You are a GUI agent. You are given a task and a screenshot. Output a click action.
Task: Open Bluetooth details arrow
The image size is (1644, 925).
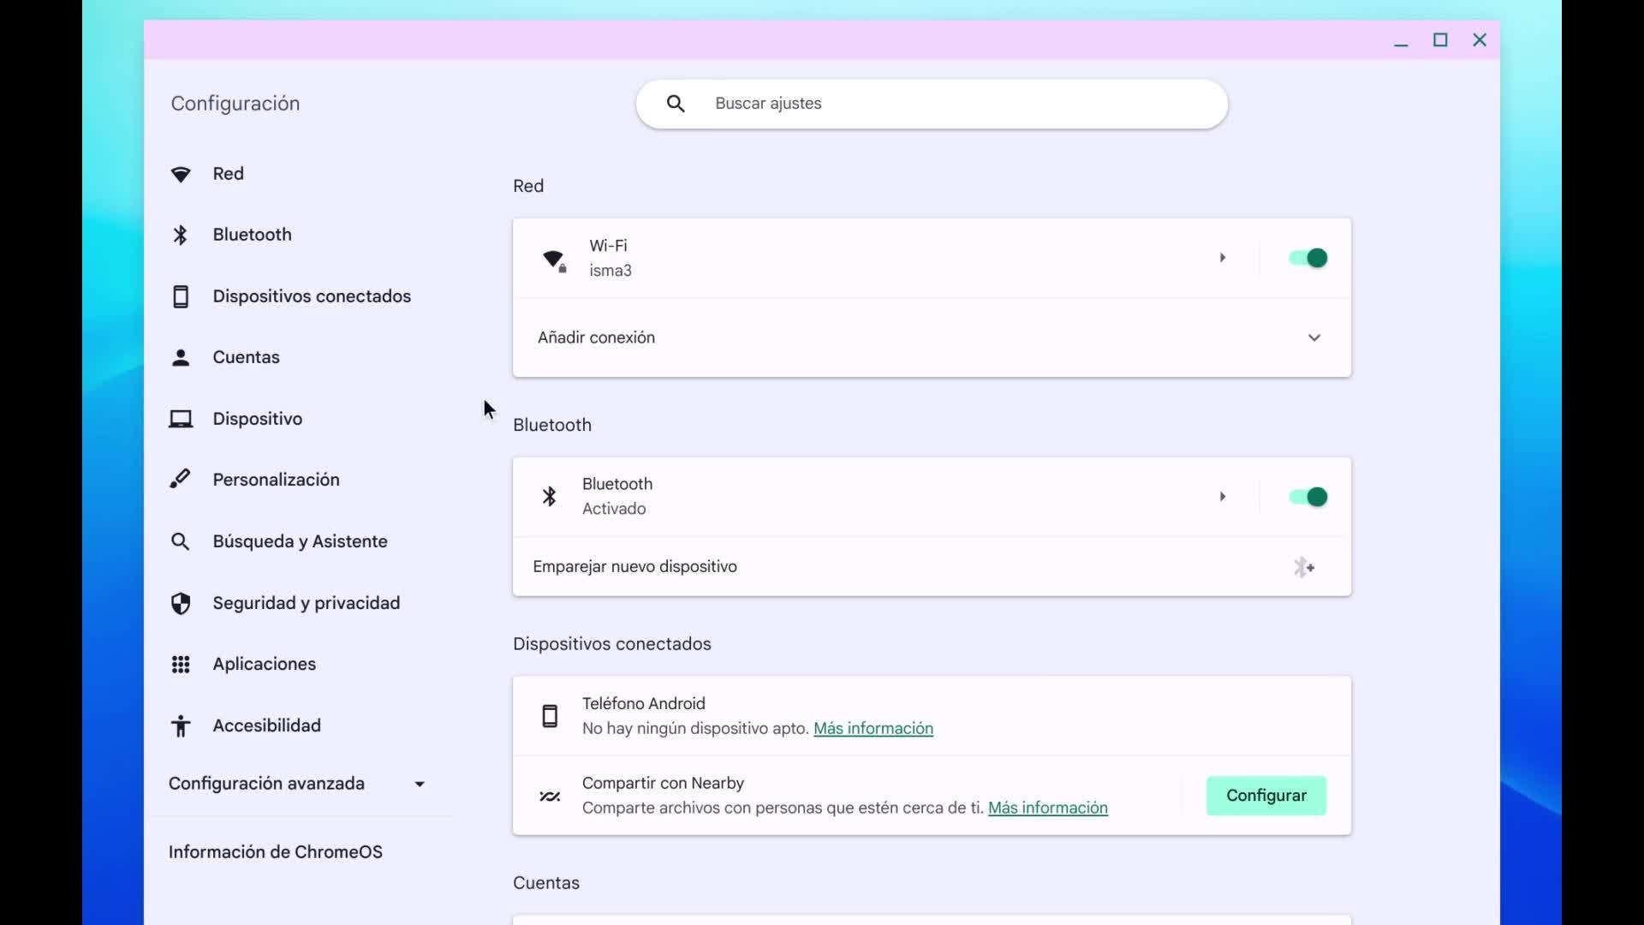(x=1223, y=497)
